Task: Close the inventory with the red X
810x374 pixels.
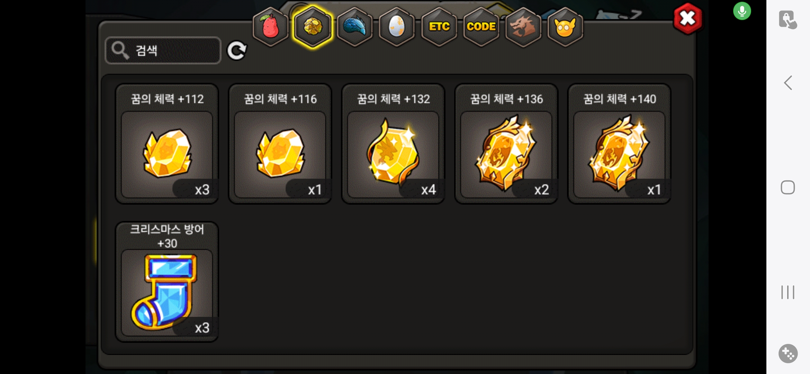Action: [688, 19]
